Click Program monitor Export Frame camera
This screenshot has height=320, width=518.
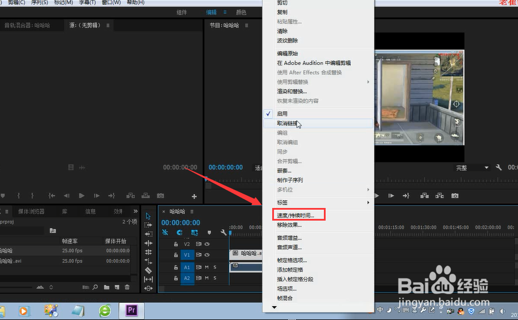point(455,196)
